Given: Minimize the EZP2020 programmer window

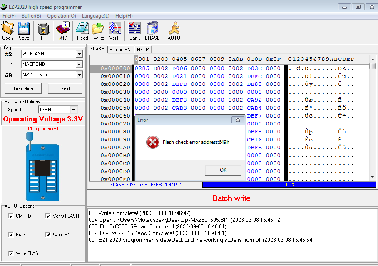Looking at the screenshot, I should click(344, 7).
